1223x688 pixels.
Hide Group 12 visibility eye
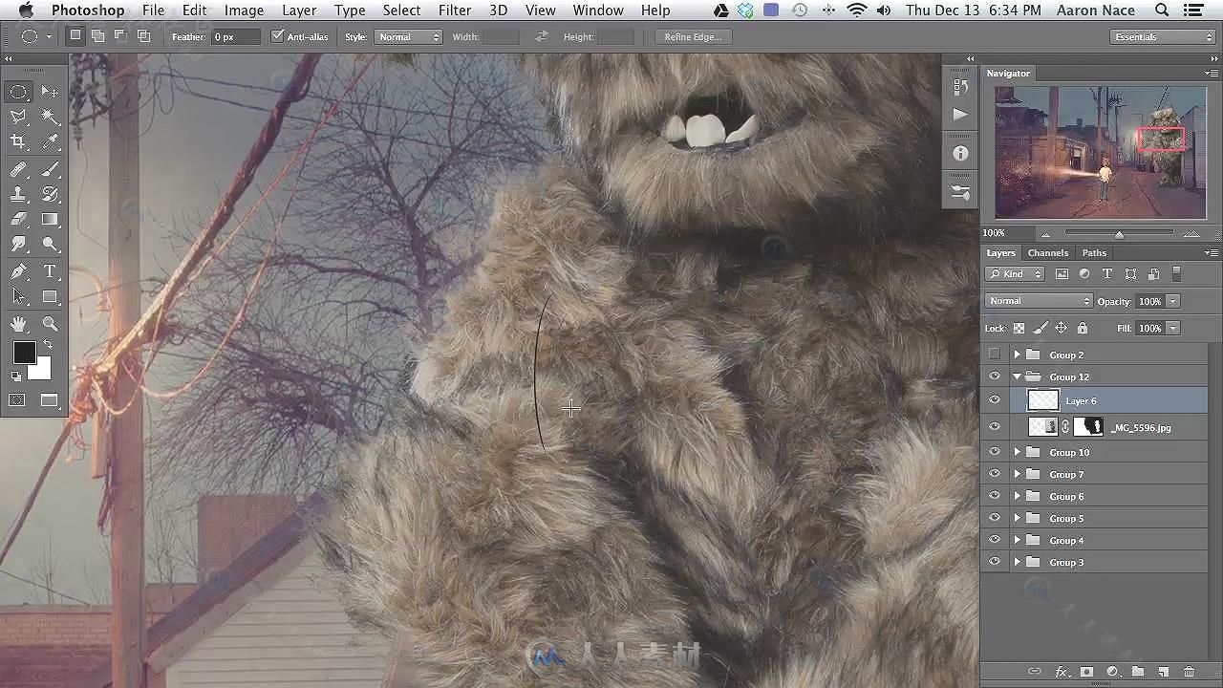[x=995, y=376]
